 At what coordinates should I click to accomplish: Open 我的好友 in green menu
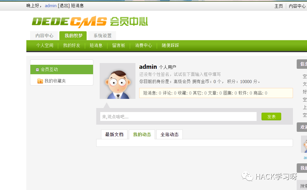pyautogui.click(x=72, y=46)
